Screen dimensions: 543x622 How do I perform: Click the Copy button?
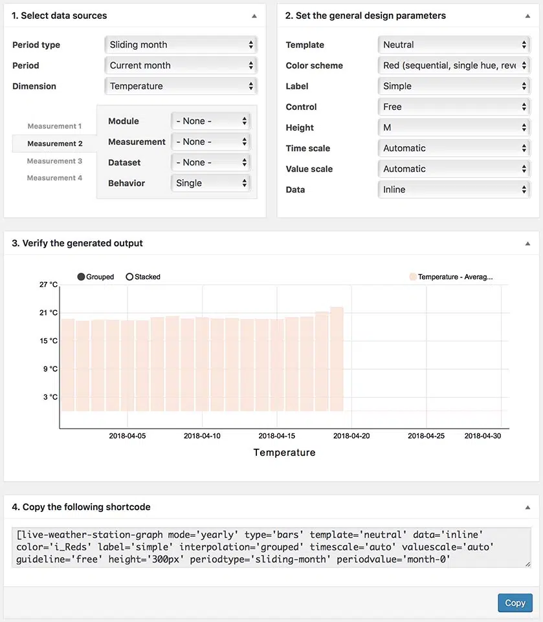tap(515, 603)
